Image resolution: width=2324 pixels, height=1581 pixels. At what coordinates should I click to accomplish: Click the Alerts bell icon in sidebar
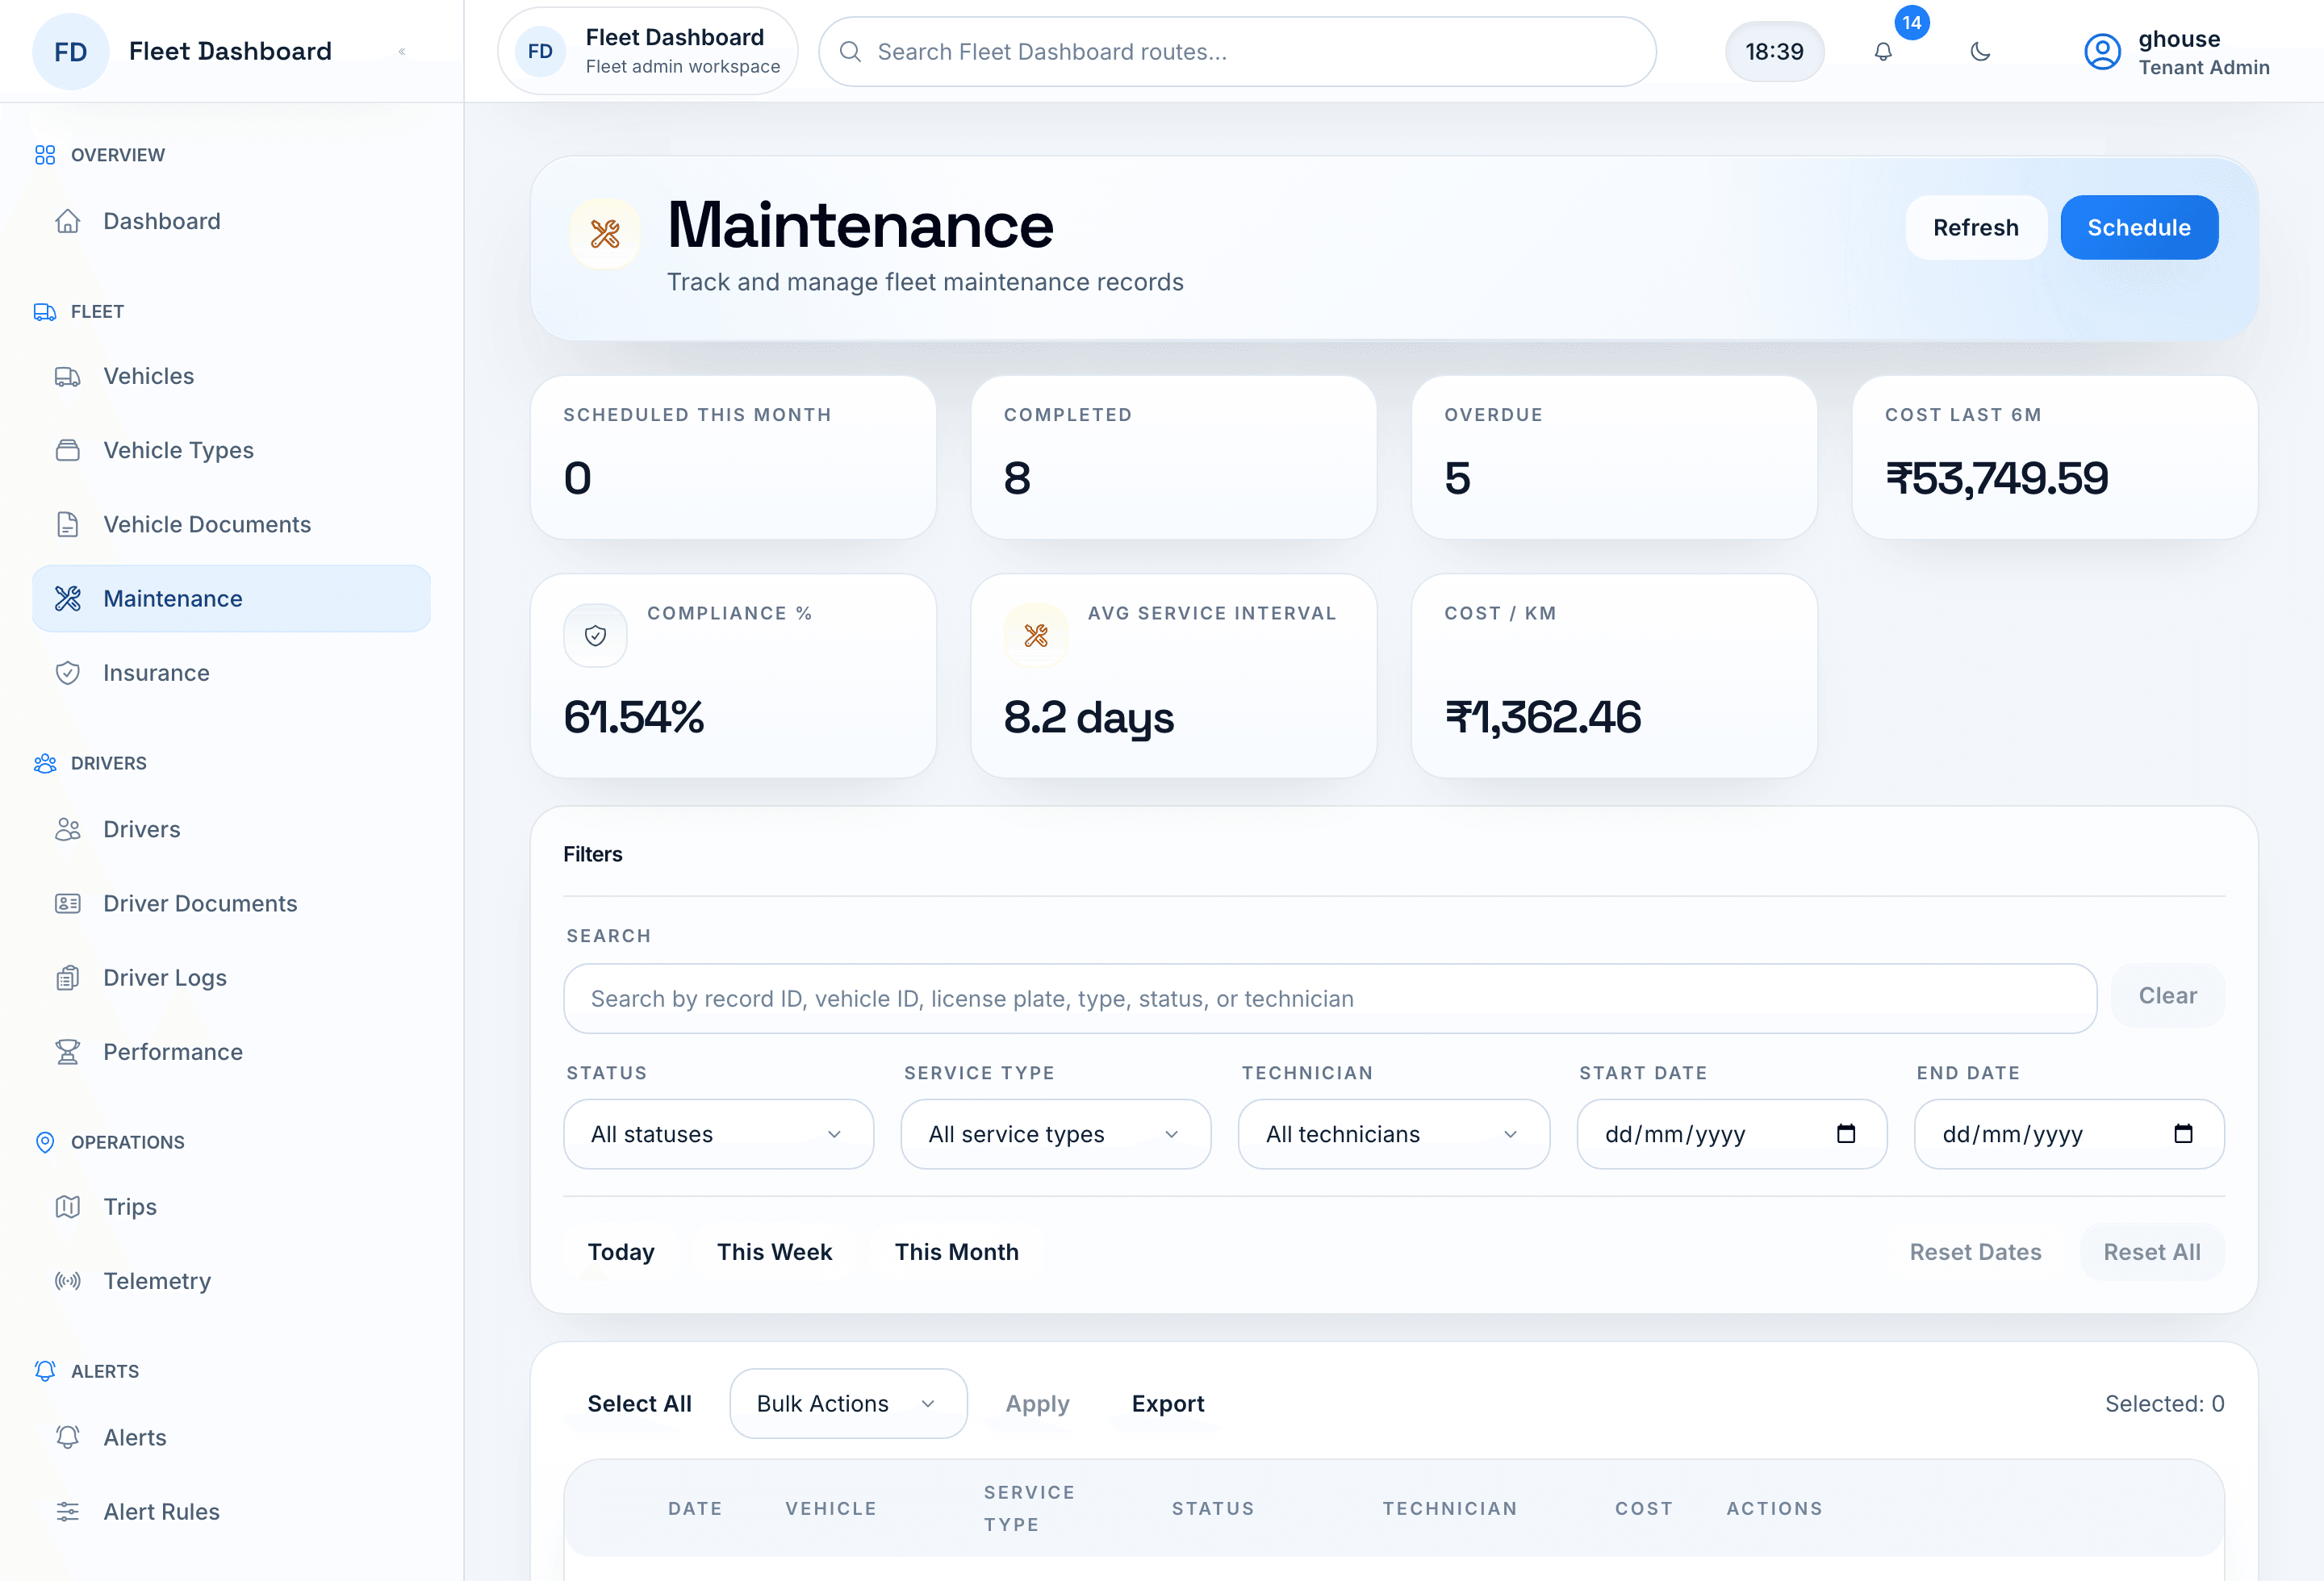click(x=68, y=1437)
